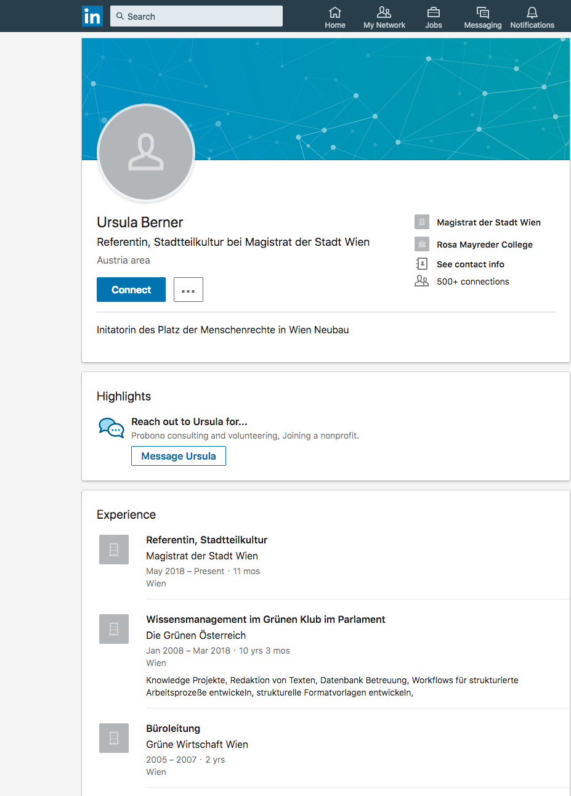Screen dimensions: 571x796
Task: Open Referentin, Stadtteilkultur experience title
Action: tap(206, 540)
